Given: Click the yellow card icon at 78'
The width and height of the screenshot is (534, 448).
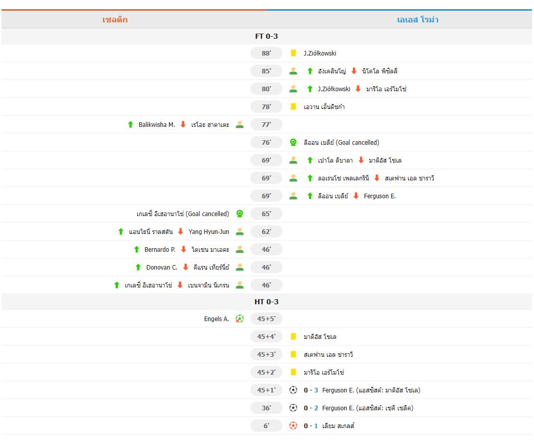Looking at the screenshot, I should pyautogui.click(x=293, y=107).
